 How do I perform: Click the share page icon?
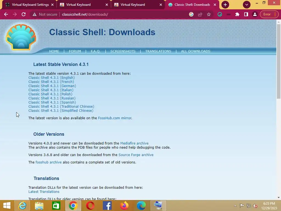(200, 14)
